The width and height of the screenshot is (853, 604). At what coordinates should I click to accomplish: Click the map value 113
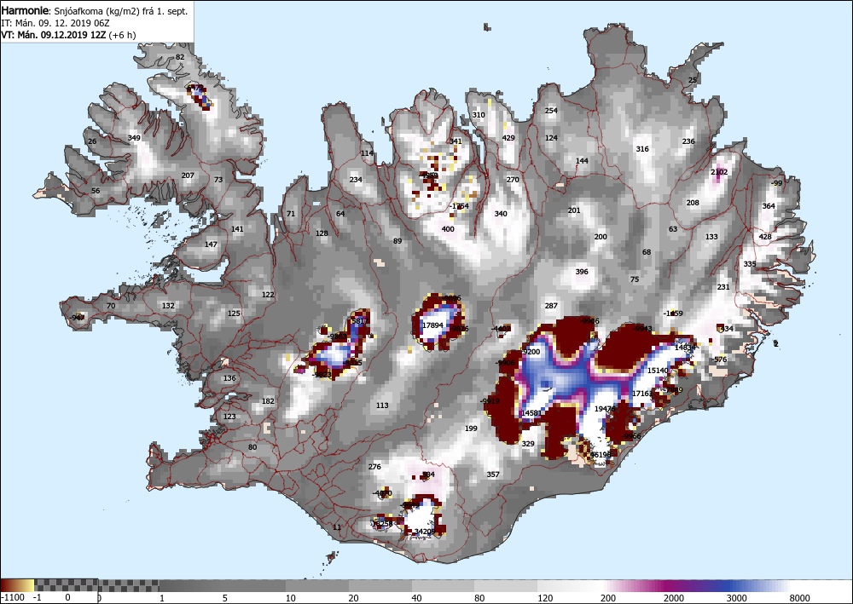382,406
